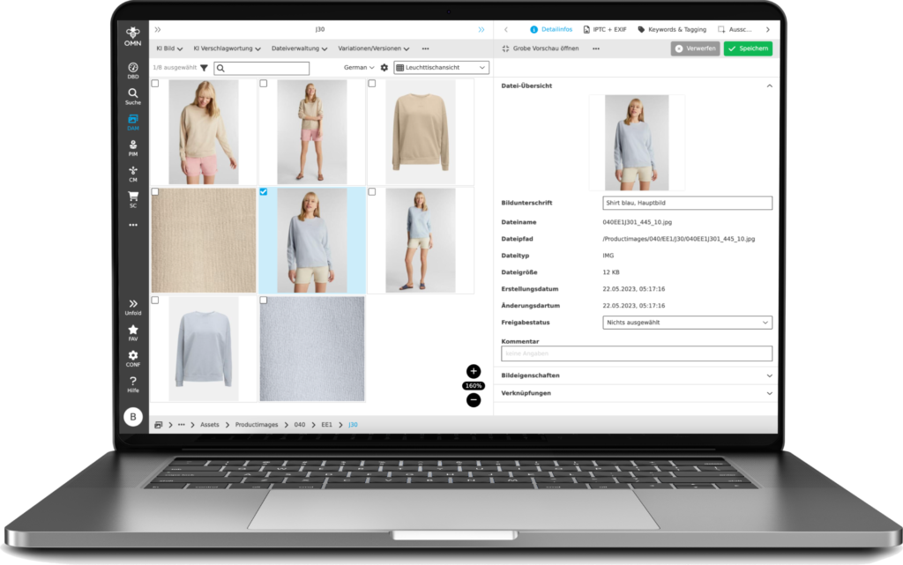Open the Hilfe help icon
The image size is (903, 565).
pos(133,383)
